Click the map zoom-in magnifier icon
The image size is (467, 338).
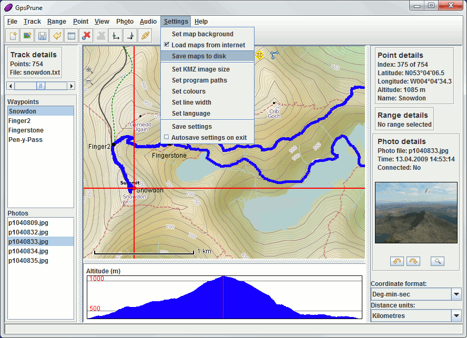coord(88,69)
